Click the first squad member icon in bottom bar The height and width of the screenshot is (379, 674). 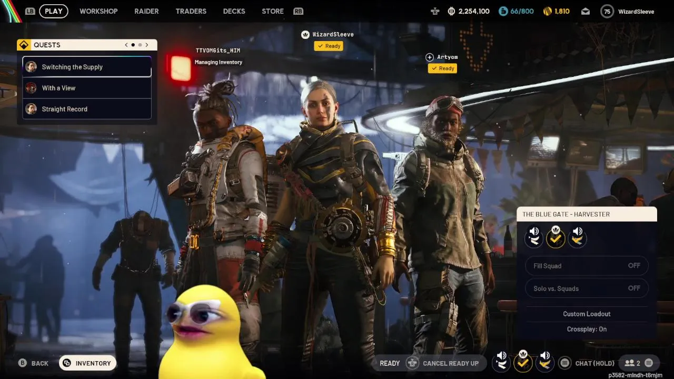coord(501,361)
